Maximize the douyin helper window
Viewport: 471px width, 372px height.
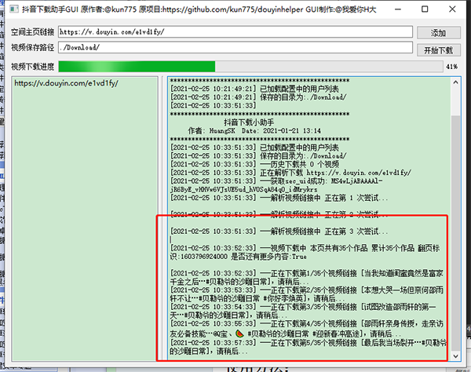click(425, 9)
